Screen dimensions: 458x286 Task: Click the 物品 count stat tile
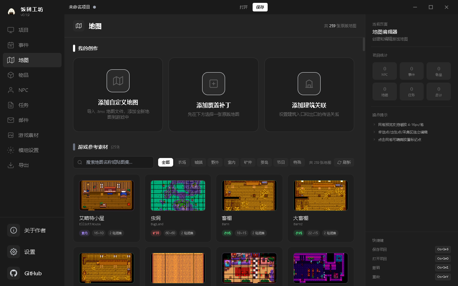pyautogui.click(x=439, y=71)
